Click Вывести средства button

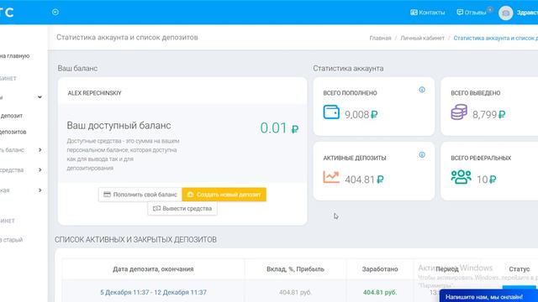(x=182, y=209)
